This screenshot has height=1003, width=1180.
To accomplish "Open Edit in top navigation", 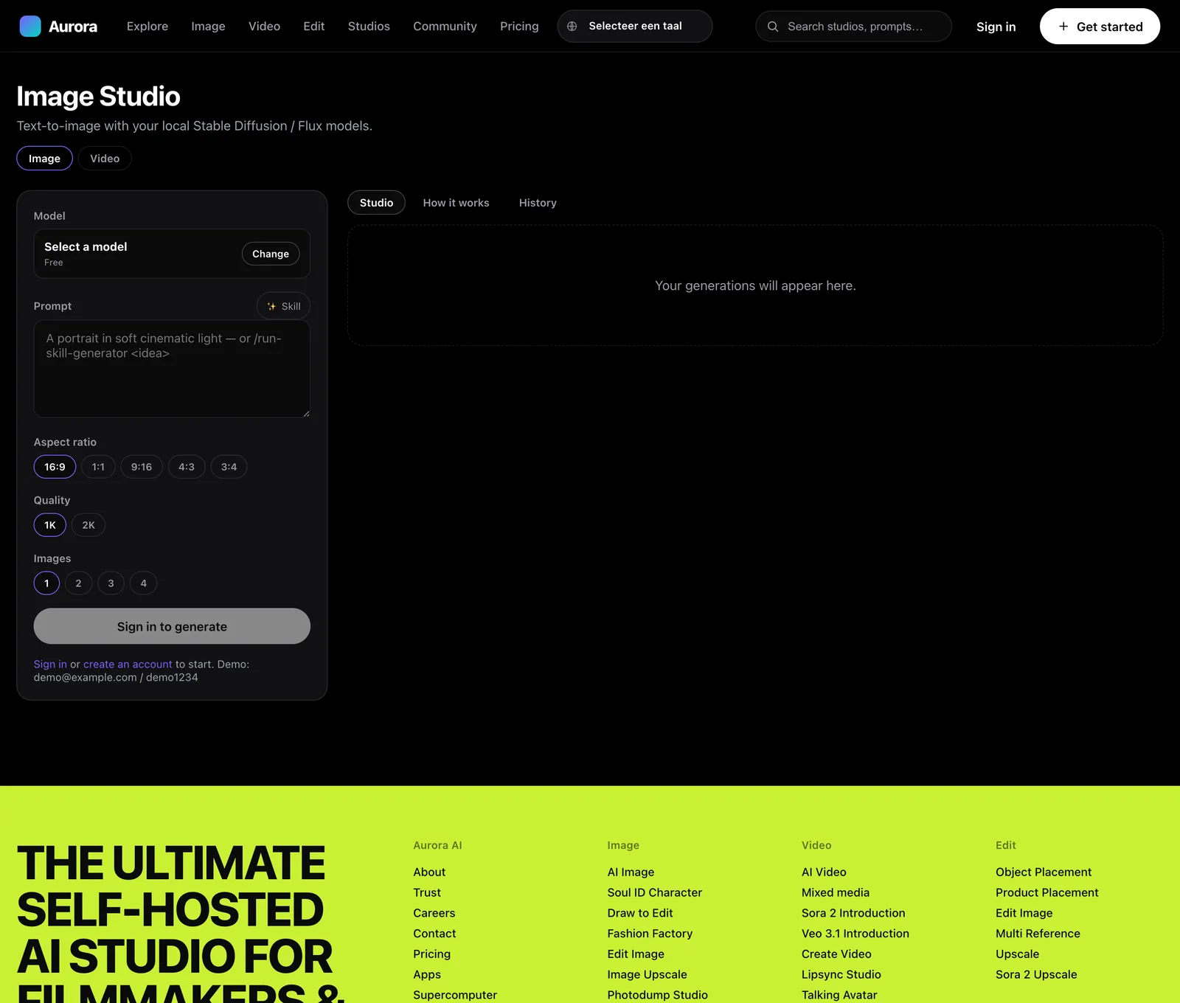I will 314,27.
